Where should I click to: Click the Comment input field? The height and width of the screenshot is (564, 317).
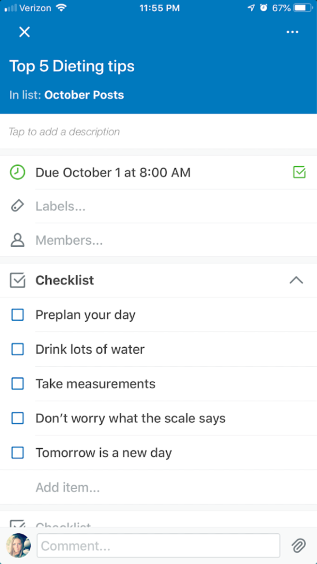[157, 545]
